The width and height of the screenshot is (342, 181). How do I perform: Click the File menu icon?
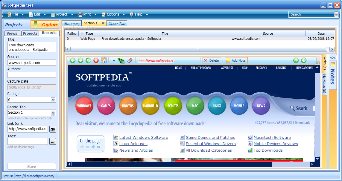pyautogui.click(x=9, y=14)
